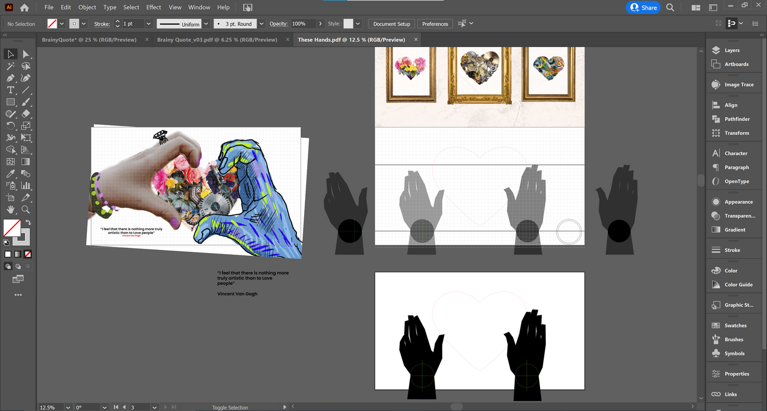Expand the stroke weight dropdown
This screenshot has height=411, width=767.
click(148, 24)
